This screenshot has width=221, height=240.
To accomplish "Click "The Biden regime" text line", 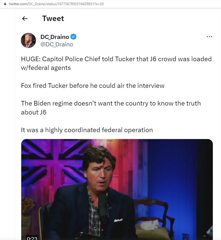I will coord(111,103).
